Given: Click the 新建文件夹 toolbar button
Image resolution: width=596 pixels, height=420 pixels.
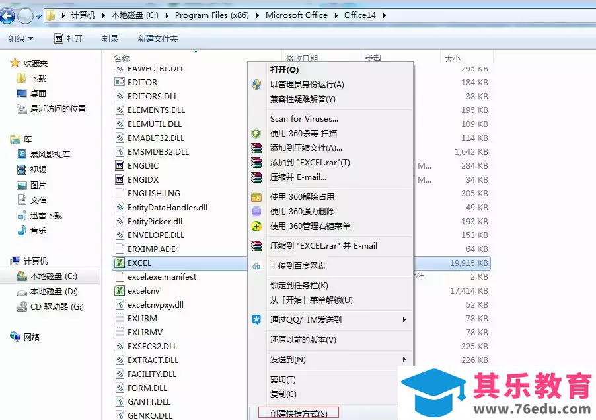Looking at the screenshot, I should tap(158, 39).
